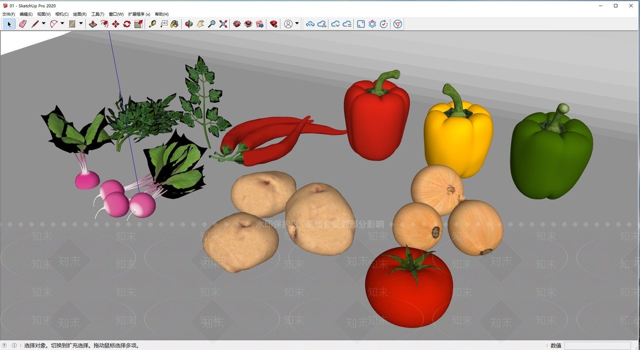
Task: Open the Extension Warehouse ruby icon
Action: click(x=274, y=24)
